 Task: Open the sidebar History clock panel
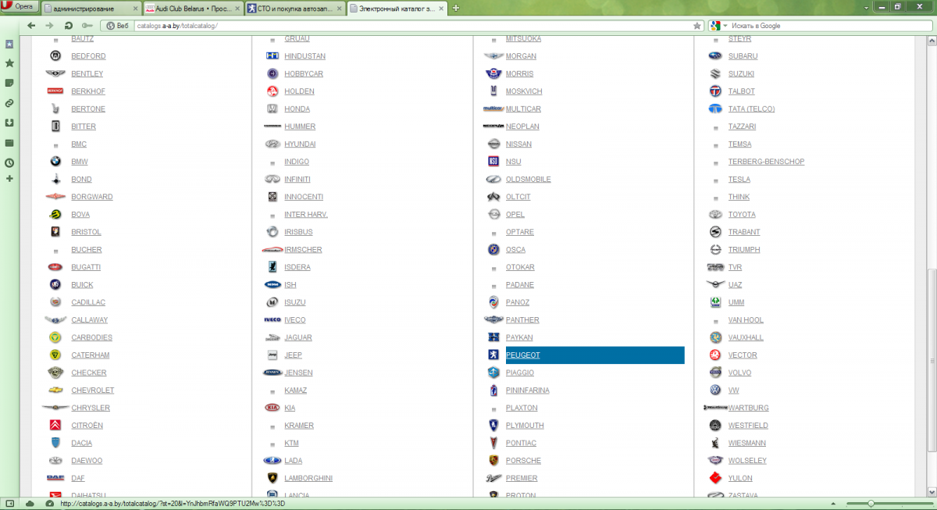[9, 163]
